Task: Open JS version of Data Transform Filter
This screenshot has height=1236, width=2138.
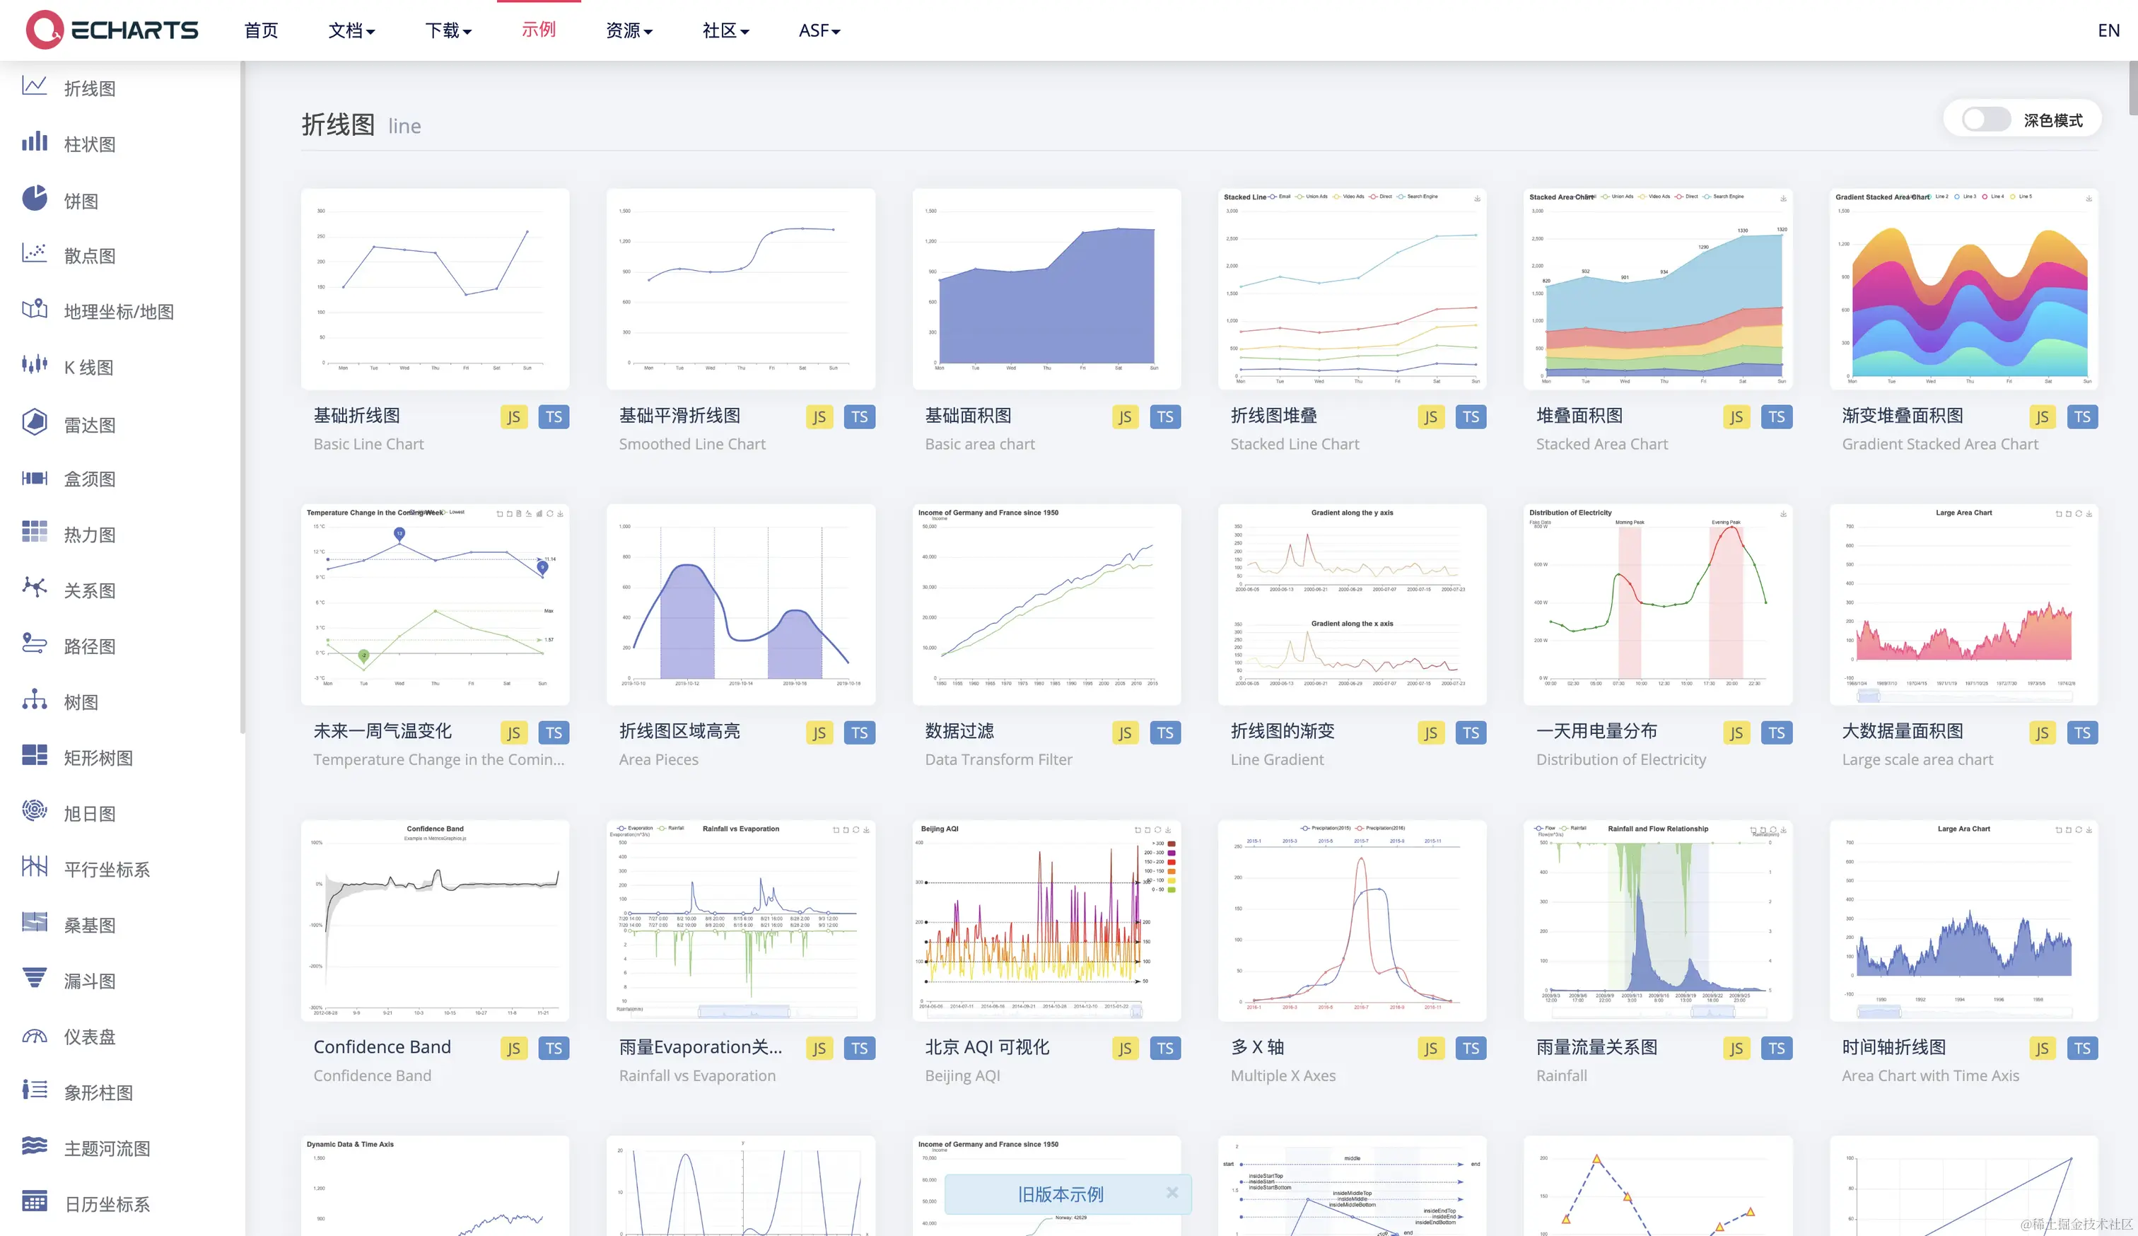Action: coord(1125,732)
